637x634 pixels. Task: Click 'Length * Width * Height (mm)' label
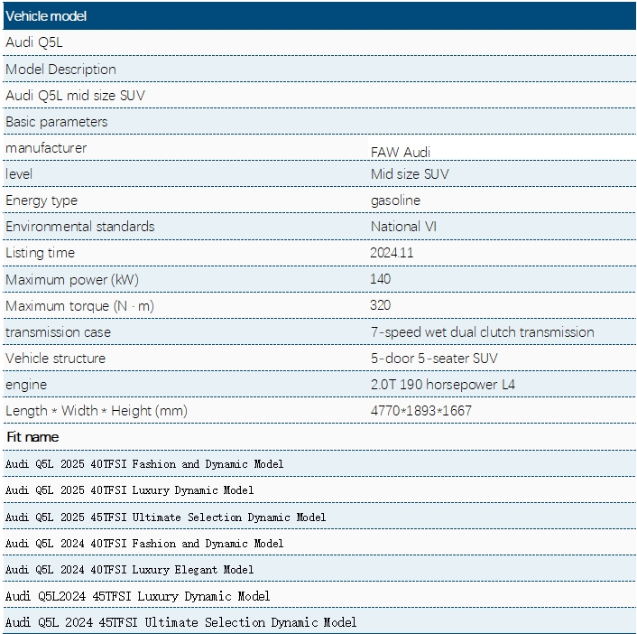click(x=97, y=411)
